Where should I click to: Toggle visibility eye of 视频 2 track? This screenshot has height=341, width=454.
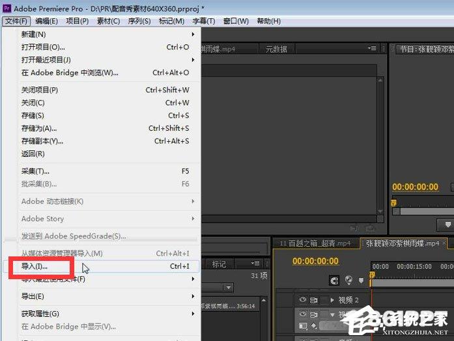pos(303,299)
